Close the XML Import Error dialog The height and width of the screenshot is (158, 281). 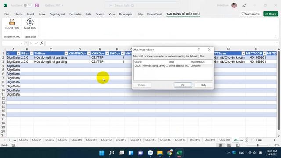tap(209, 50)
